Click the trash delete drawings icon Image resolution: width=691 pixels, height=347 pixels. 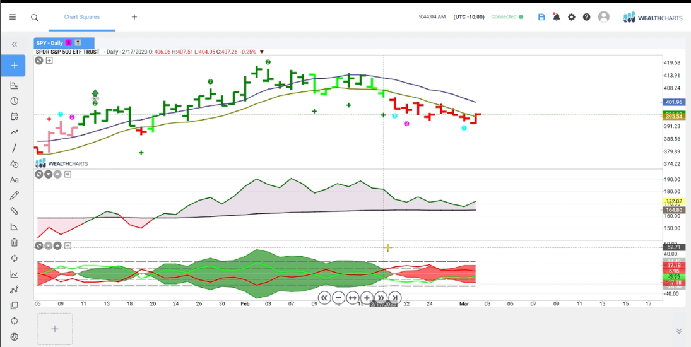pyautogui.click(x=14, y=243)
